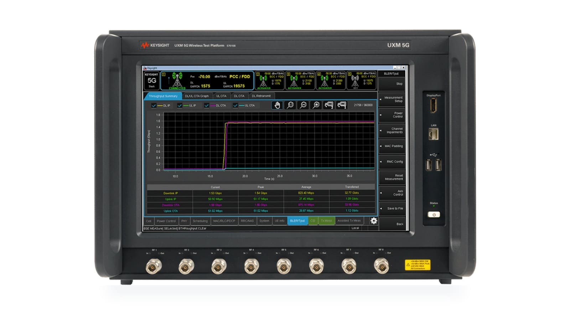Click the Keysight 5G Stack logo

pyautogui.click(x=151, y=80)
